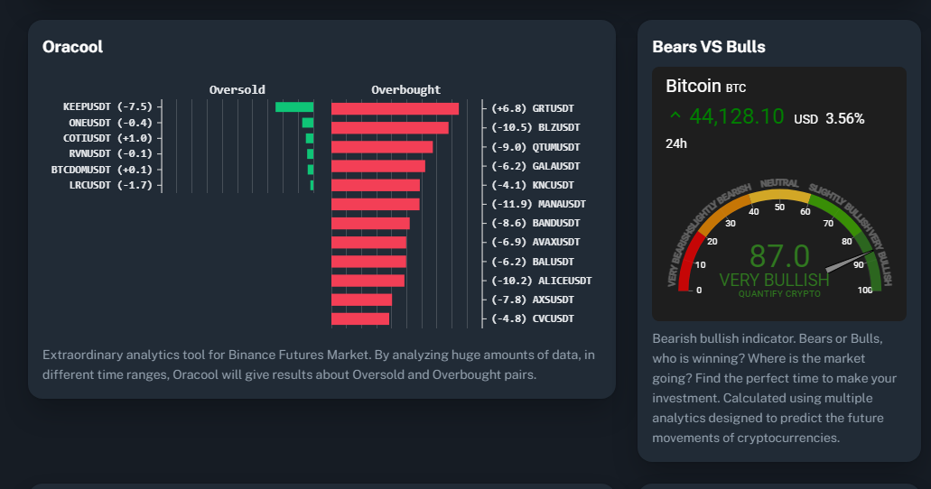This screenshot has height=489, width=931.
Task: Click the Oversold chart heading
Action: point(237,89)
